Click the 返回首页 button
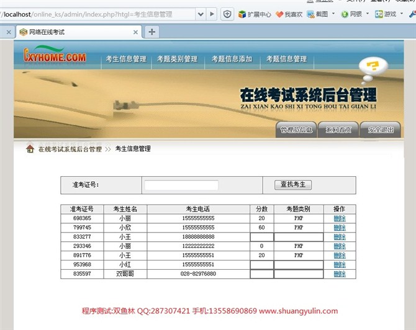Screen dimensions: 416x330 pos(338,130)
